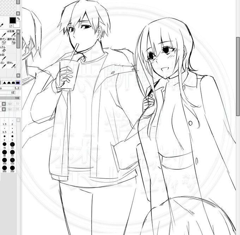Reset colors with small squares icon
The width and height of the screenshot is (240, 235).
click(11, 26)
